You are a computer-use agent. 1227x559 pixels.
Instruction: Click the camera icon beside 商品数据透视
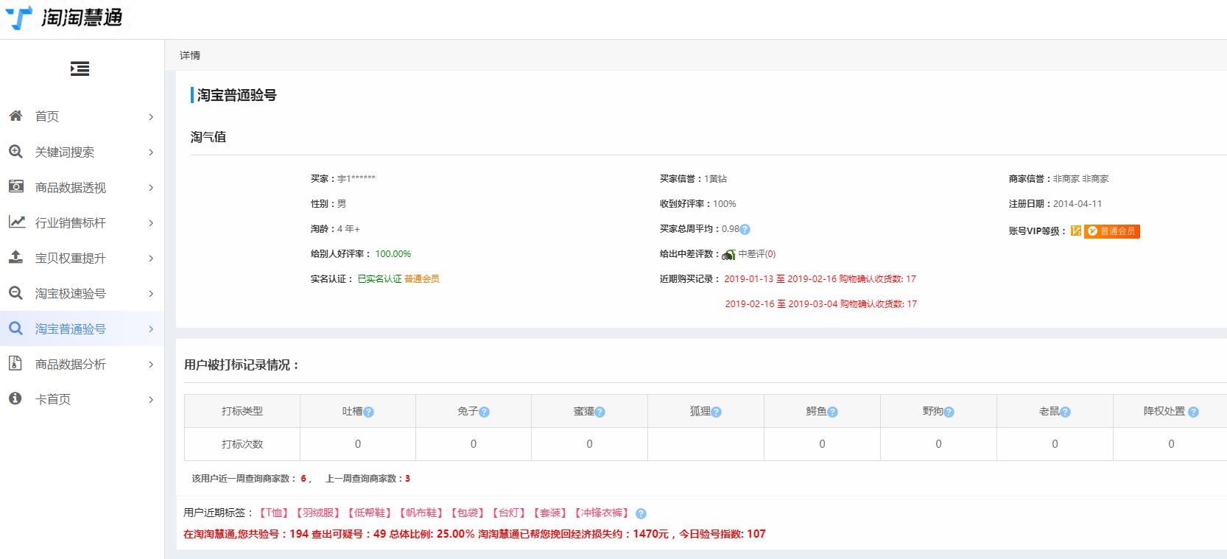(x=15, y=186)
